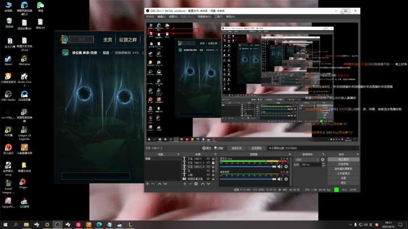Select League of Legends desktop icon

[x=24, y=133]
